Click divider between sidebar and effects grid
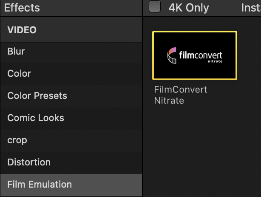Image resolution: width=261 pixels, height=197 pixels. click(x=142, y=107)
